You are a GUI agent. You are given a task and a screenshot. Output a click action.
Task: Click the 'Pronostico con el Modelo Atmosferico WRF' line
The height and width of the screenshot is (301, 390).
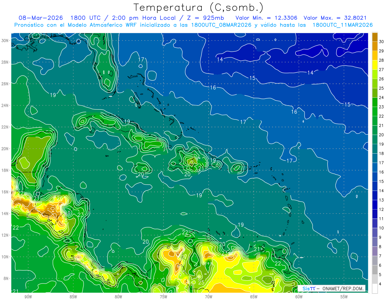(x=193, y=25)
